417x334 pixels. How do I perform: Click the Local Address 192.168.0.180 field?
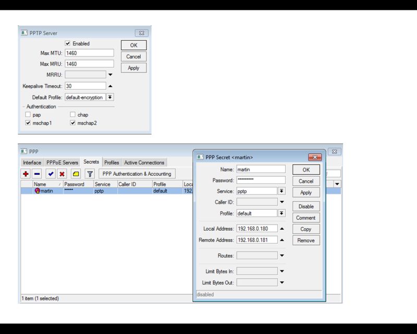[257, 229]
